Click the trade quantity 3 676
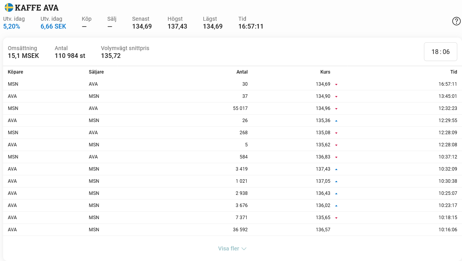 pos(242,205)
